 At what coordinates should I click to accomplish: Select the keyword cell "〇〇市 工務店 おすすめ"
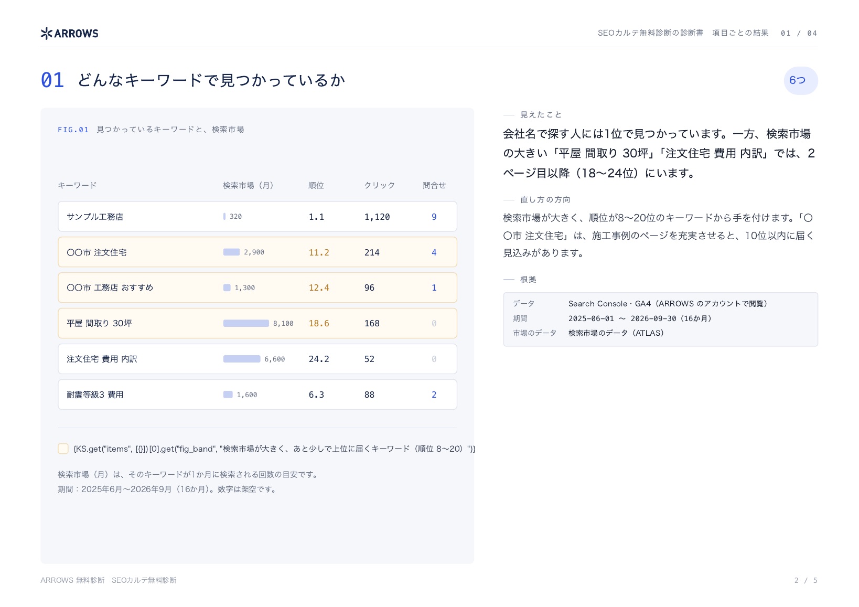coord(110,287)
